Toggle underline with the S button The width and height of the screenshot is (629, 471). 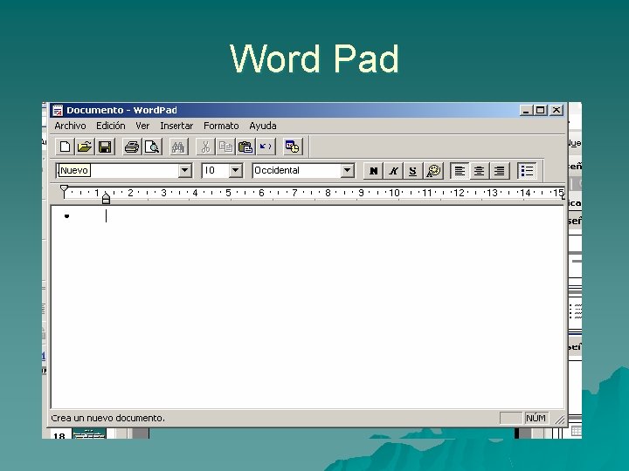[412, 171]
